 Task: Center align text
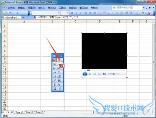point(90,13)
